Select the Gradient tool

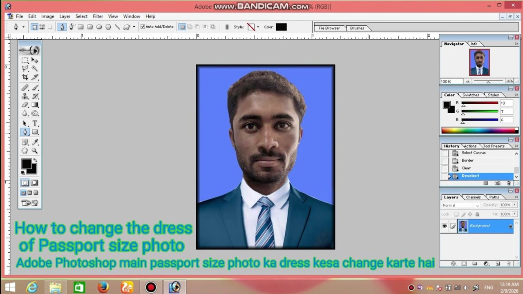(35, 105)
